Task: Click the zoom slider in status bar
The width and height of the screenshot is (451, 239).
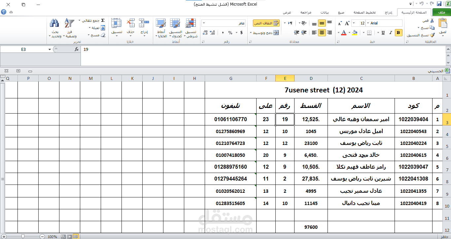Action: tap(23, 236)
